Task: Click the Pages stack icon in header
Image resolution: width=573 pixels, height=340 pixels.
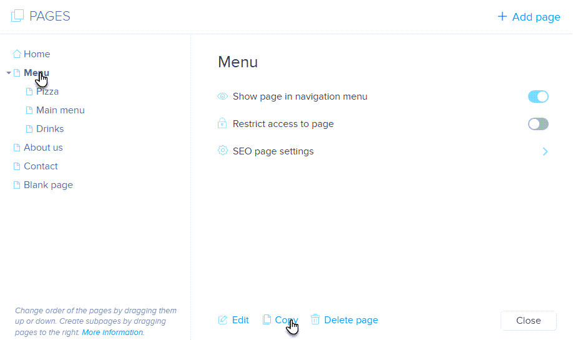Action: coord(17,16)
